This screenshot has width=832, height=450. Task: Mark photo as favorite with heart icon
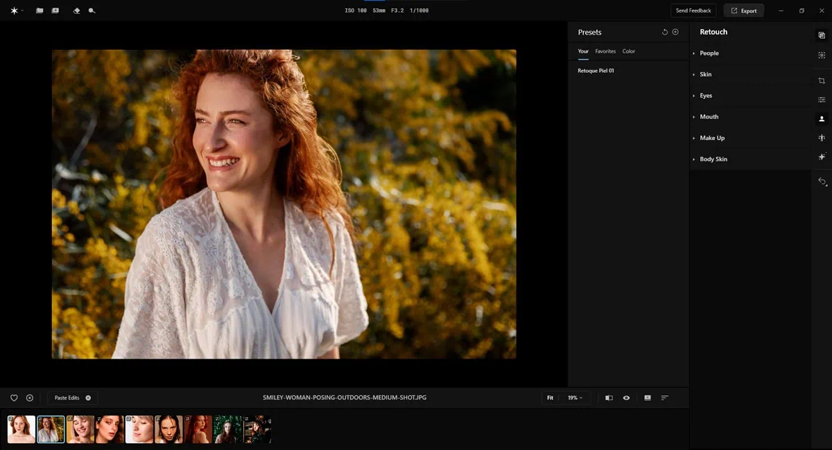tap(14, 398)
